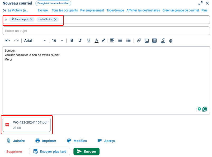Open the text alignment options

(x=112, y=40)
